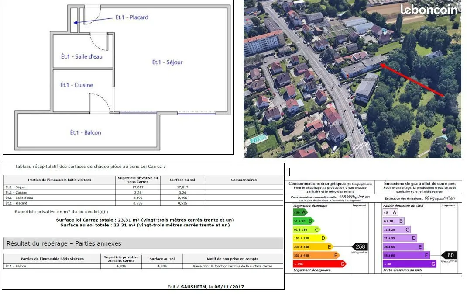The height and width of the screenshot is (295, 467).
Task: Click the "Consommations énergétiques" heading
Action: 317,184
